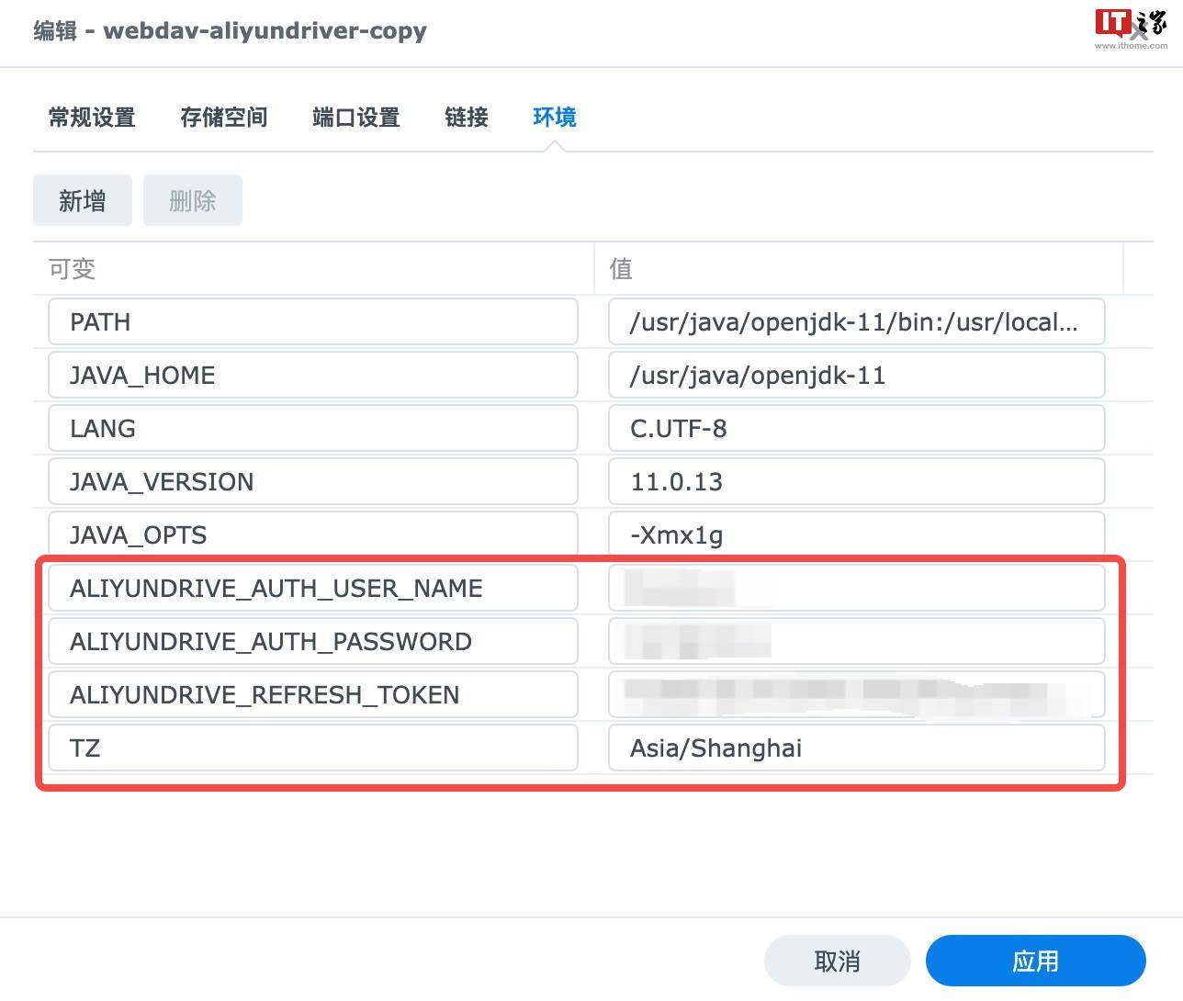
Task: Switch to the 链接 tab
Action: [x=466, y=118]
